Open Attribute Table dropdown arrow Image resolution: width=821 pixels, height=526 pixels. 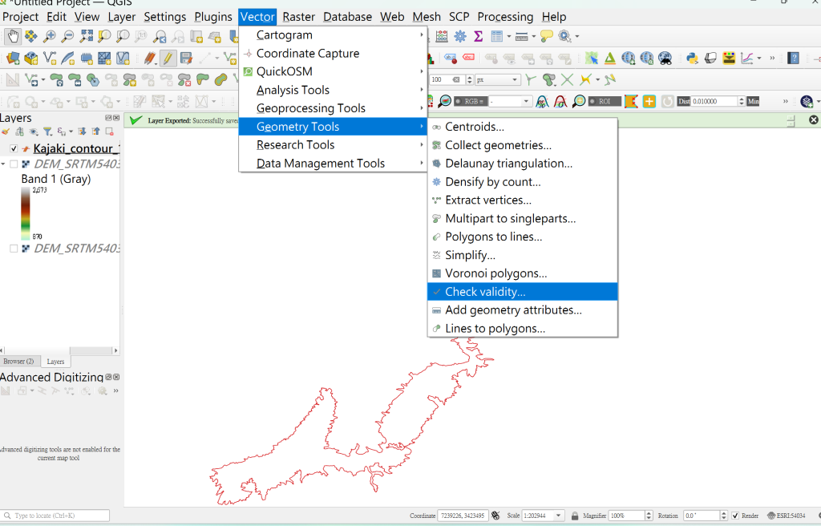[x=508, y=36]
